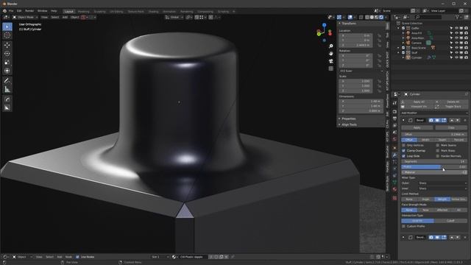Open the Global transform orientation dropdown
Viewport: 471px width, 265px height.
[174, 18]
